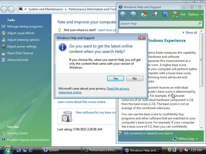206x154 pixels.
Task: Open the Offline Help dropdown
Action: pyautogui.click(x=186, y=139)
